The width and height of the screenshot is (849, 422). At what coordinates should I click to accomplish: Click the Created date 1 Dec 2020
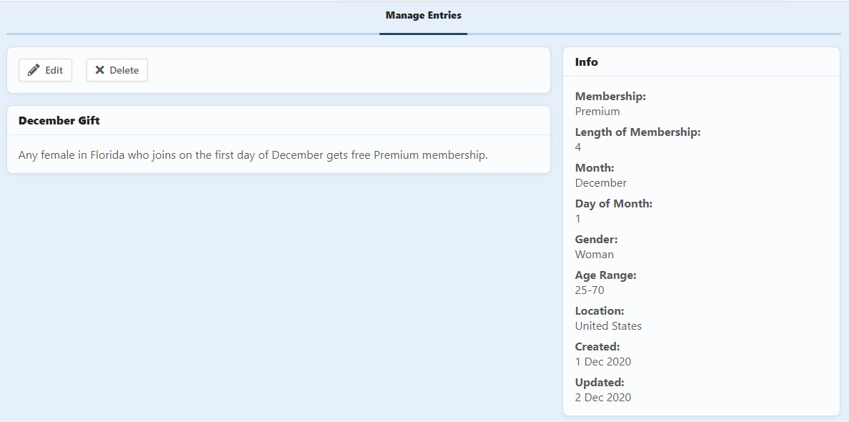602,362
